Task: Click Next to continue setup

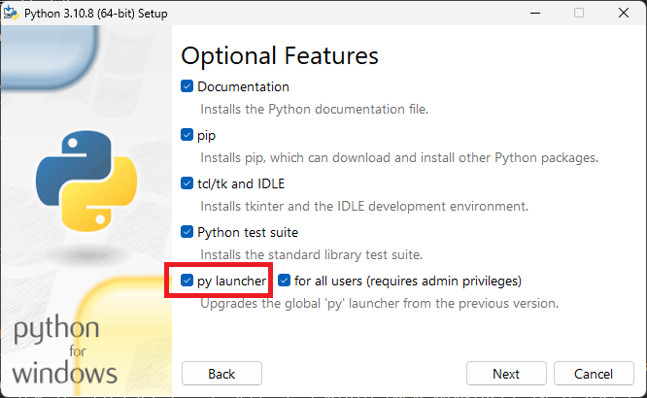Action: coord(506,374)
